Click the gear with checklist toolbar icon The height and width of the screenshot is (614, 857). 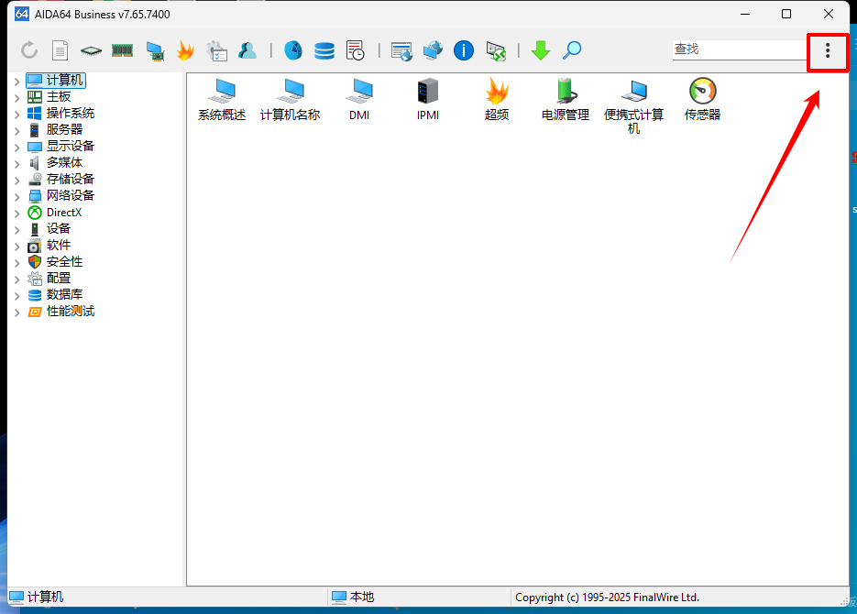tap(217, 50)
